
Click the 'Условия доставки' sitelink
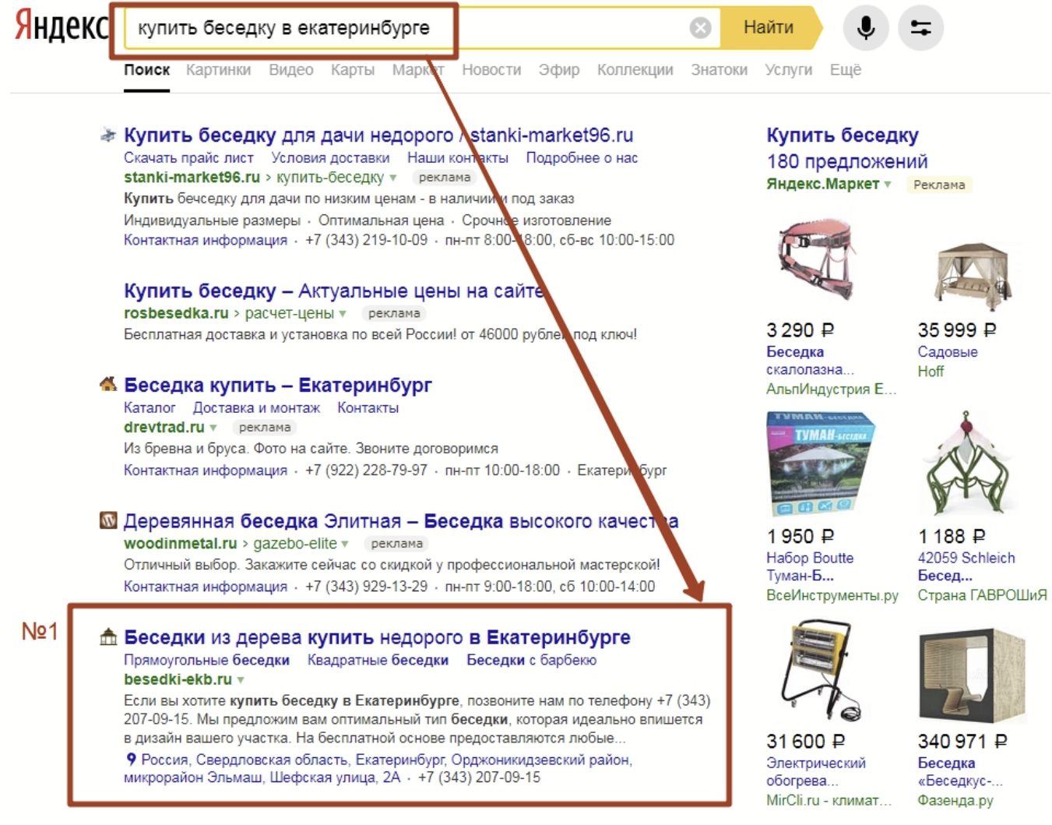click(330, 158)
